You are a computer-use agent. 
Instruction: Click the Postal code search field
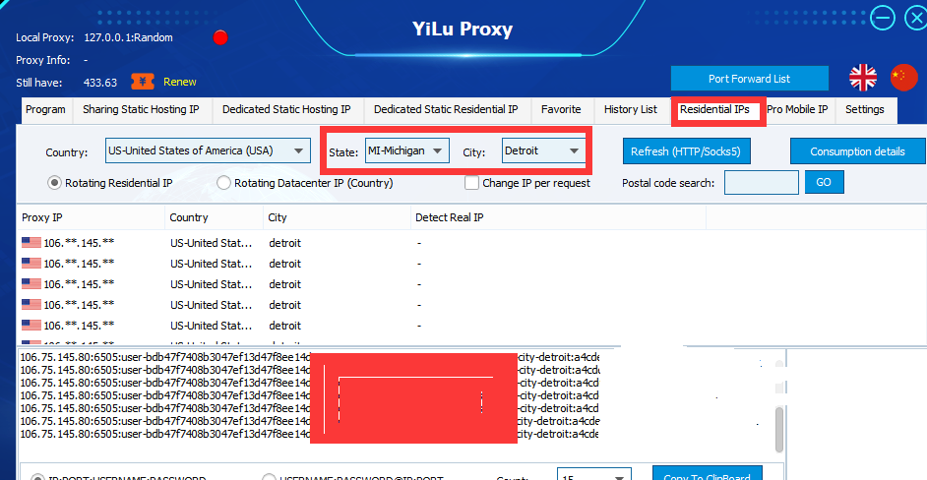762,182
